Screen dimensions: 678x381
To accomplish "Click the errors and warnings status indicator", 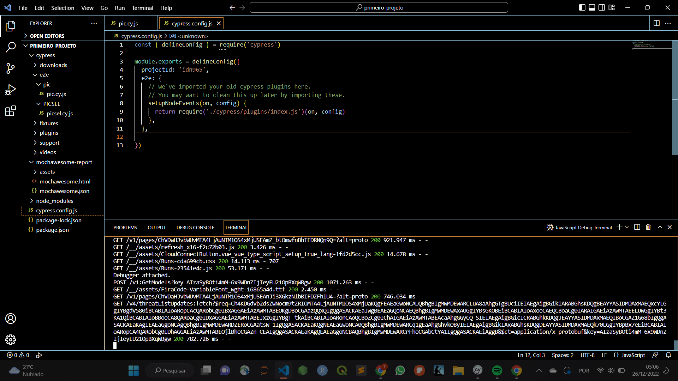I will [18, 355].
